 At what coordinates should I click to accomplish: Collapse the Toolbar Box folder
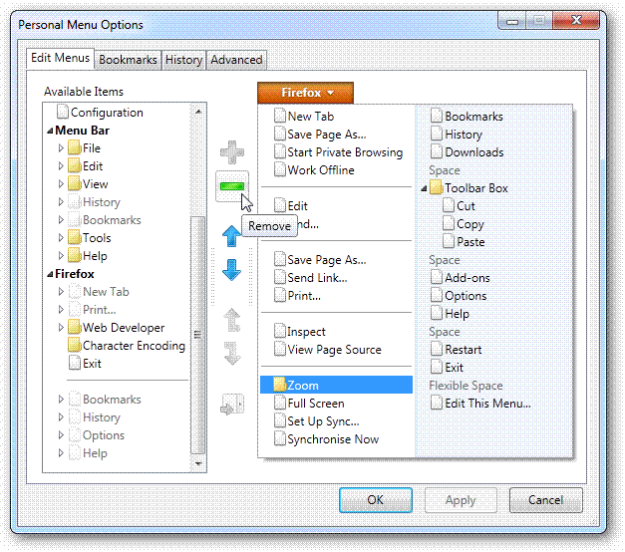tap(424, 188)
